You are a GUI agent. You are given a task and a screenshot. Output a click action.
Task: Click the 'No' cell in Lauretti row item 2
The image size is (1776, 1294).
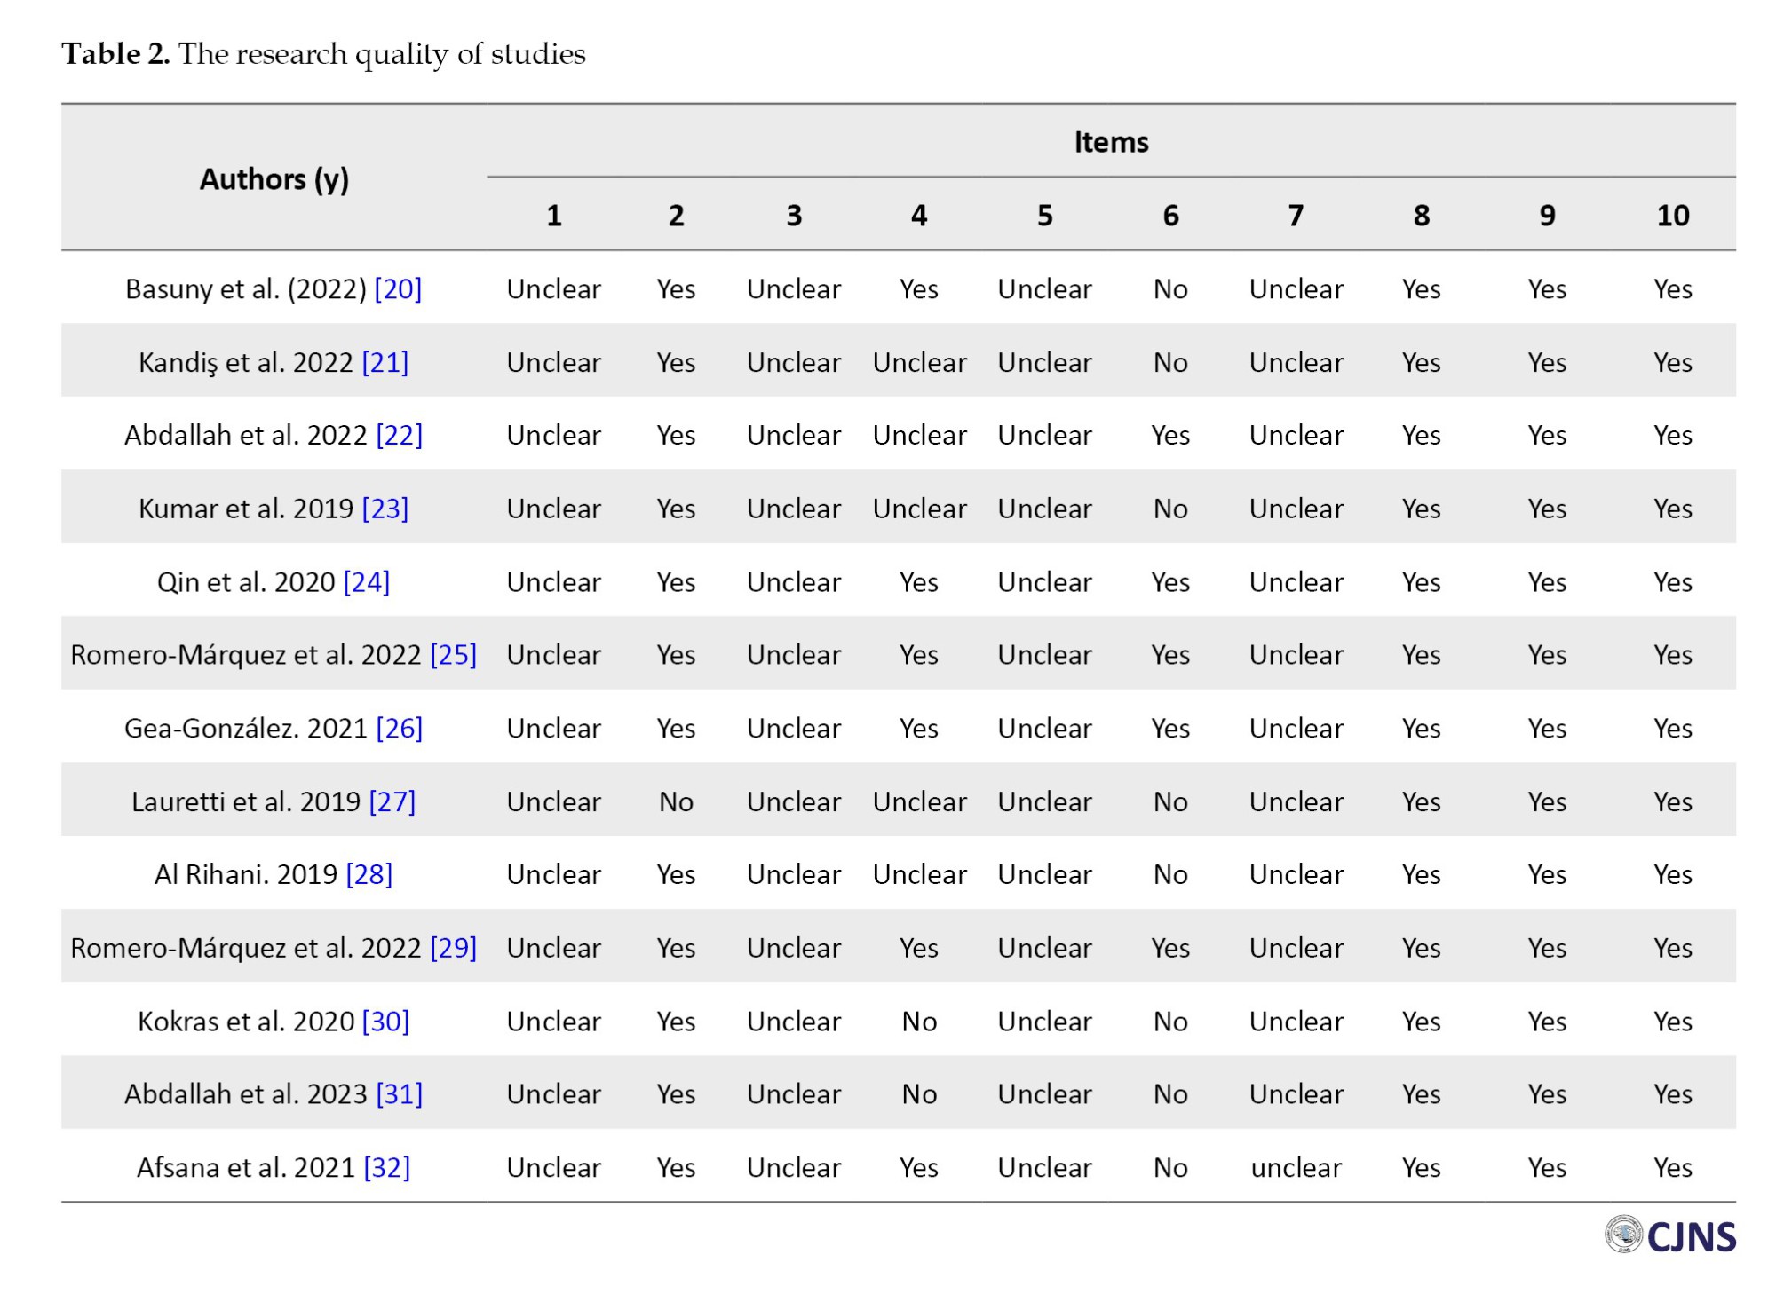pyautogui.click(x=676, y=802)
